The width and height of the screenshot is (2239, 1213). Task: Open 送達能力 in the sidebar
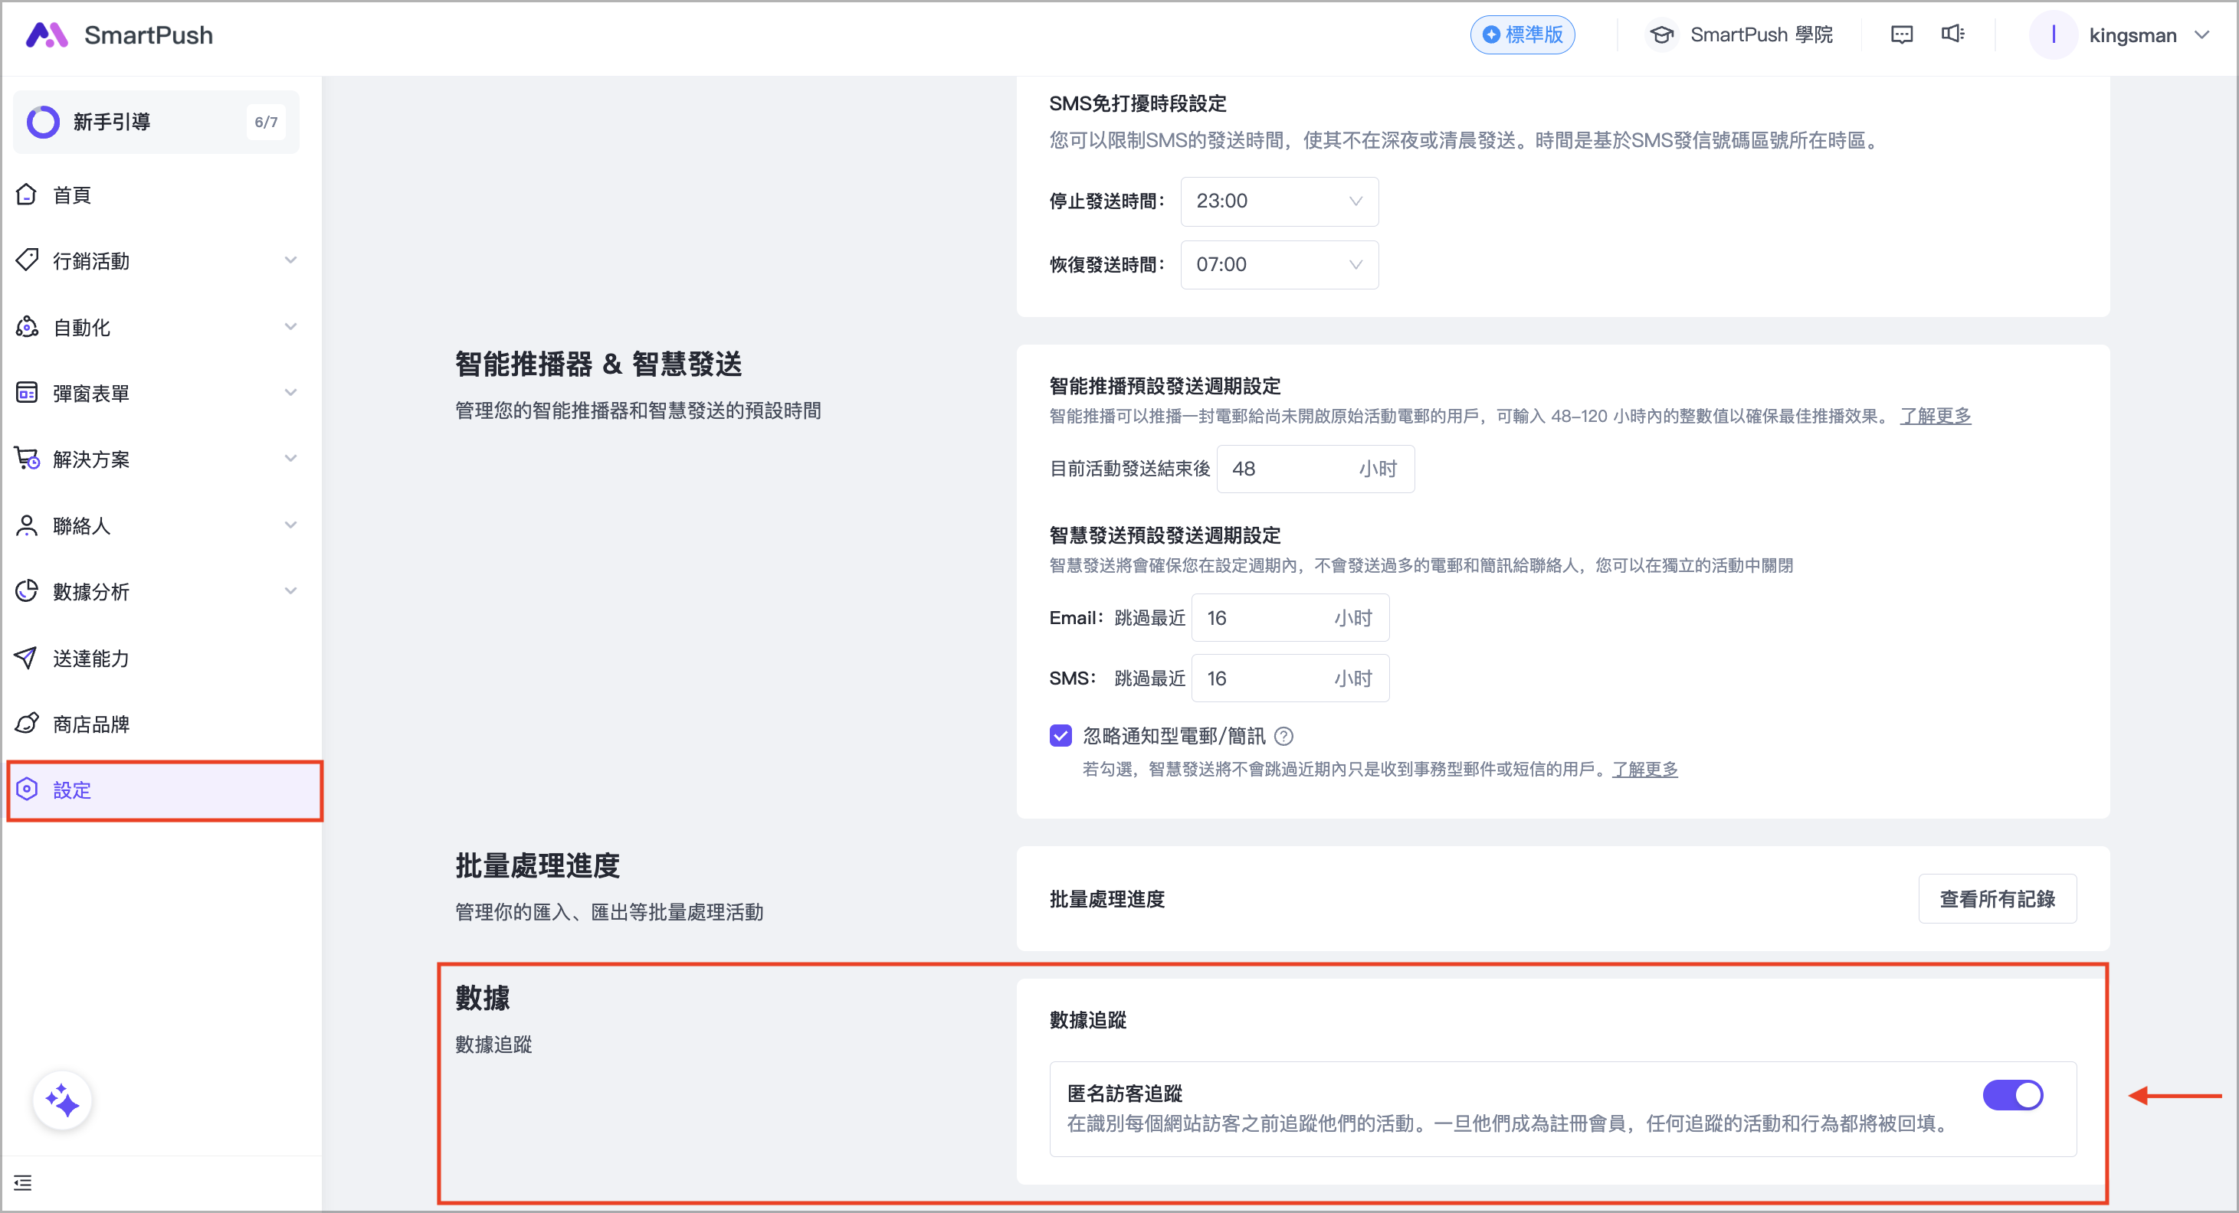[91, 658]
